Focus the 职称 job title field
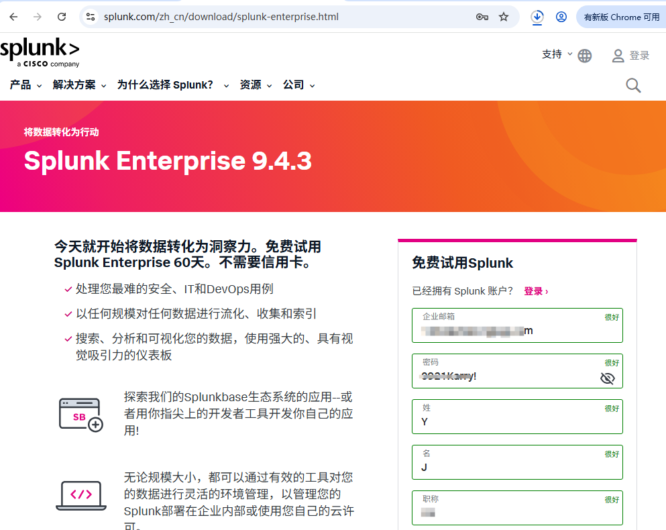 517,508
